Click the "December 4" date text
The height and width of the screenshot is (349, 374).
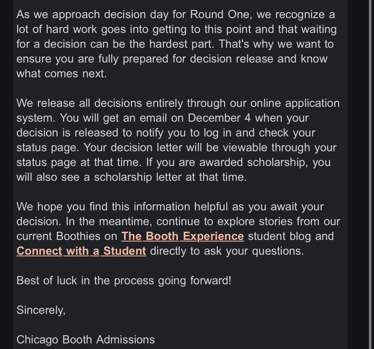[x=219, y=118]
